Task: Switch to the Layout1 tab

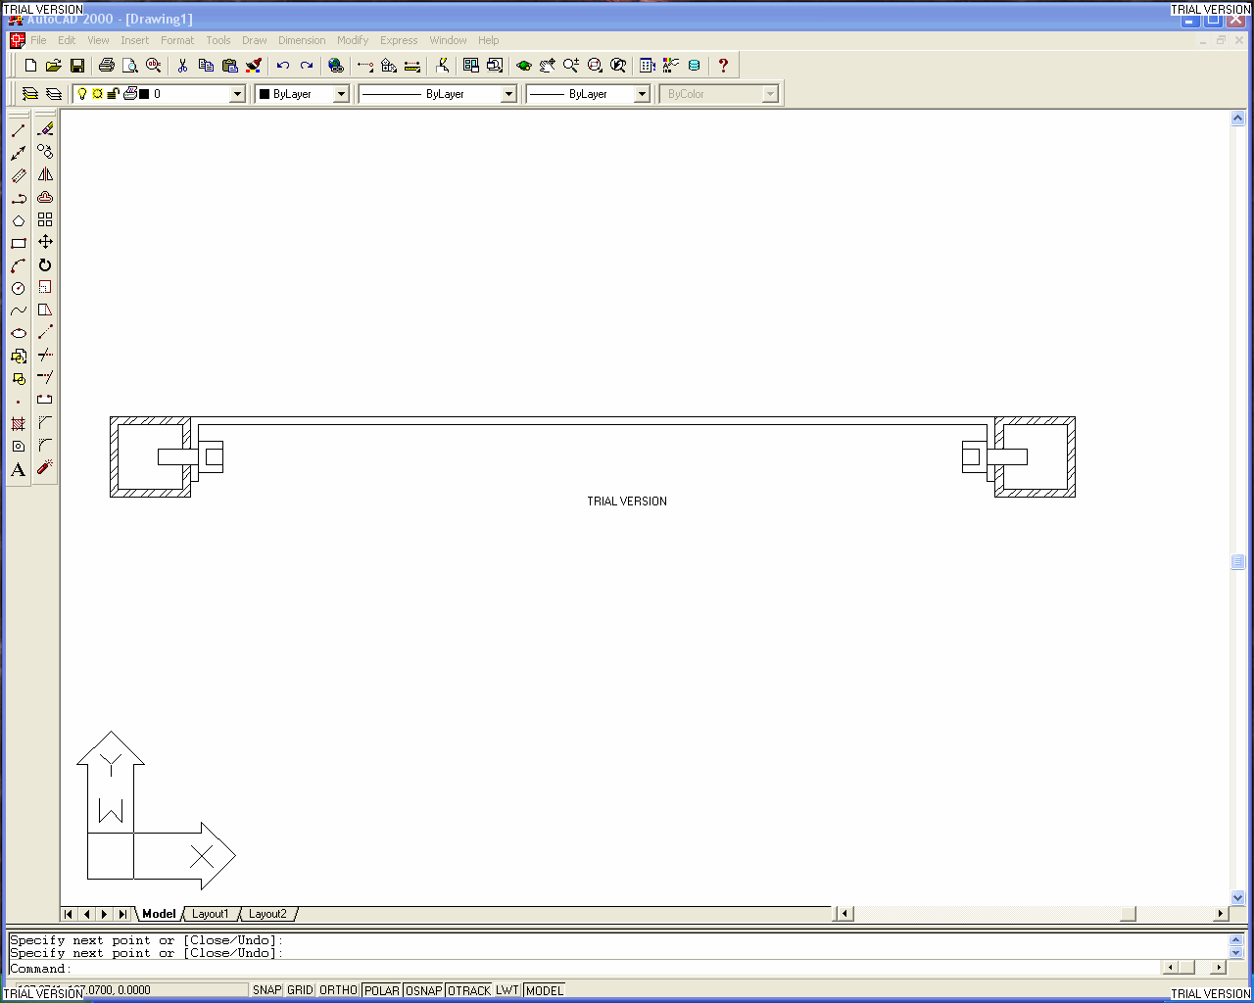Action: pyautogui.click(x=210, y=914)
